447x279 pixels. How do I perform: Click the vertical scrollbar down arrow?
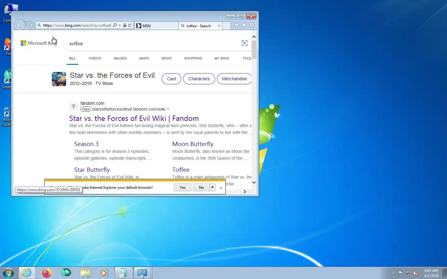(254, 183)
